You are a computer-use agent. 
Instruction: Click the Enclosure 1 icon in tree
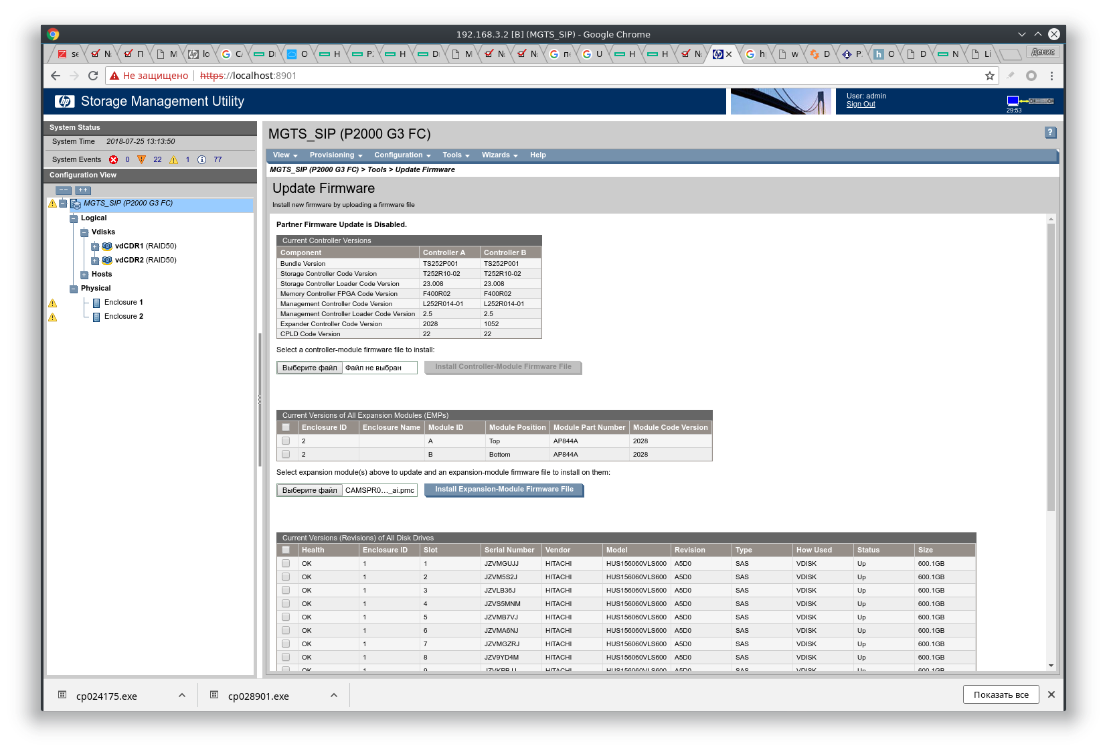pos(96,303)
